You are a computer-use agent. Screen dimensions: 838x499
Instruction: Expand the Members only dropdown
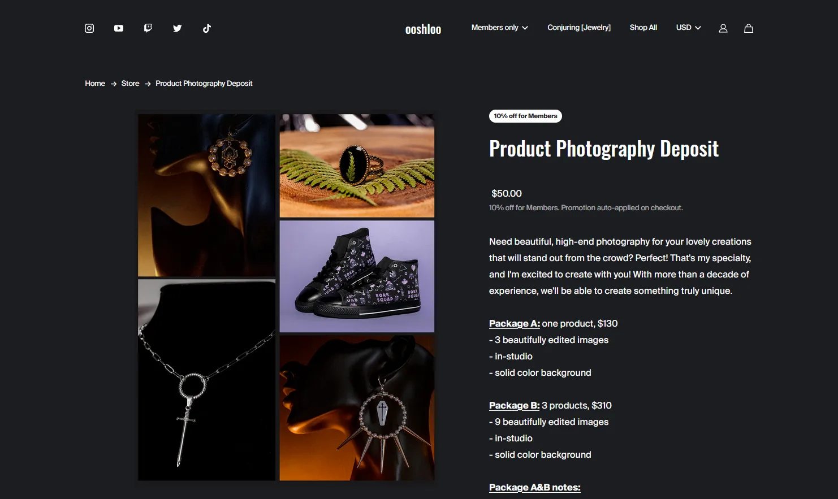click(x=500, y=27)
